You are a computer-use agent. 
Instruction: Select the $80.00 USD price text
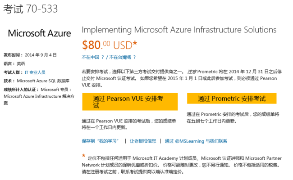(x=110, y=45)
